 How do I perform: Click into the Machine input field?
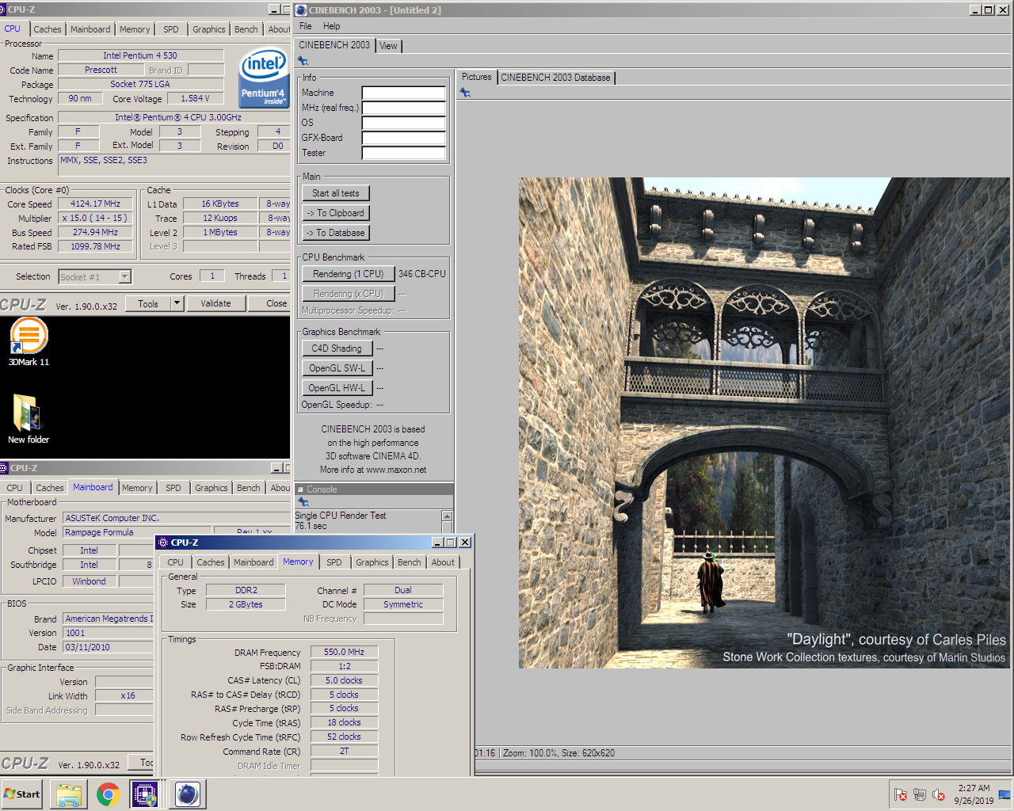[x=403, y=93]
